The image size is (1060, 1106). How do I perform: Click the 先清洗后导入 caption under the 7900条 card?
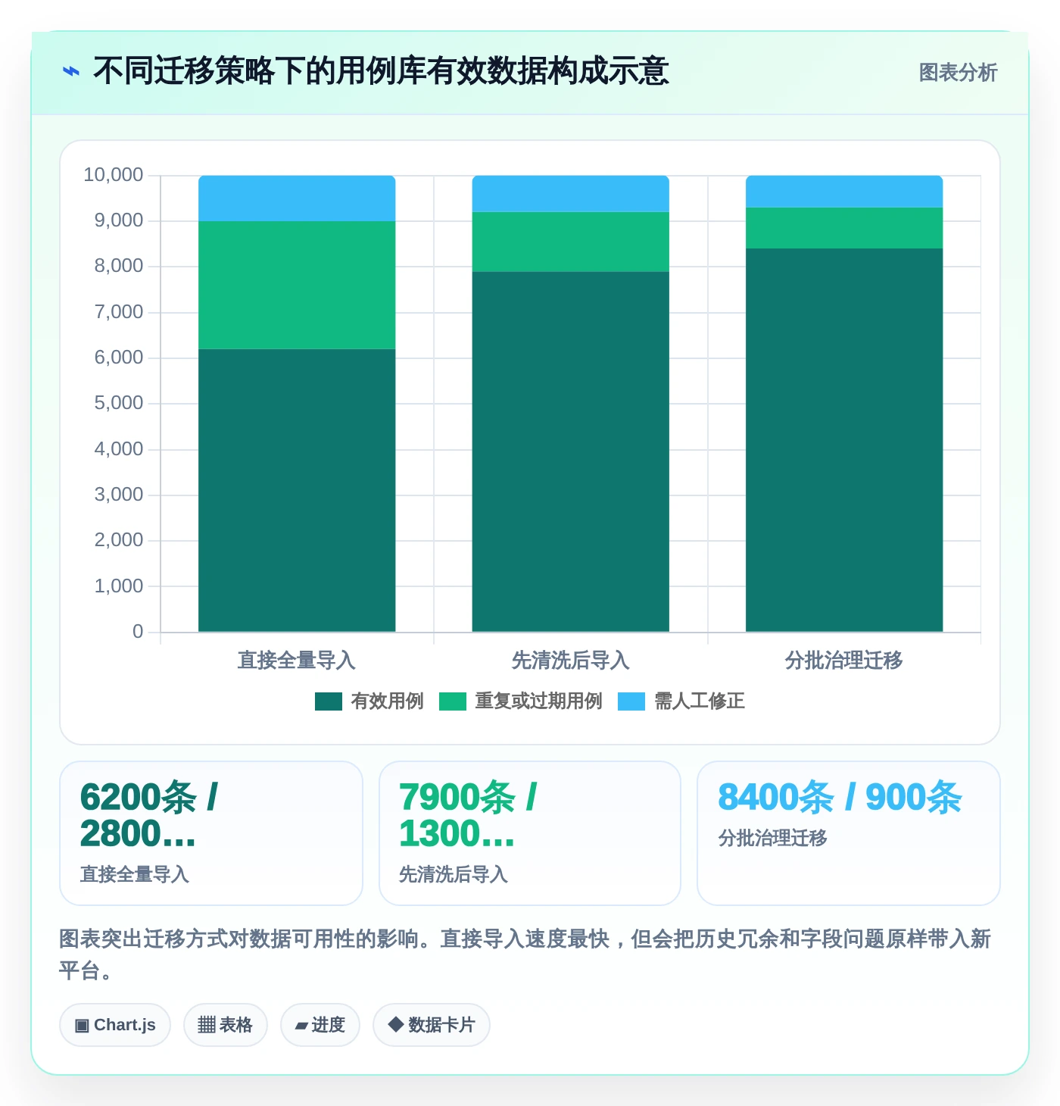454,875
